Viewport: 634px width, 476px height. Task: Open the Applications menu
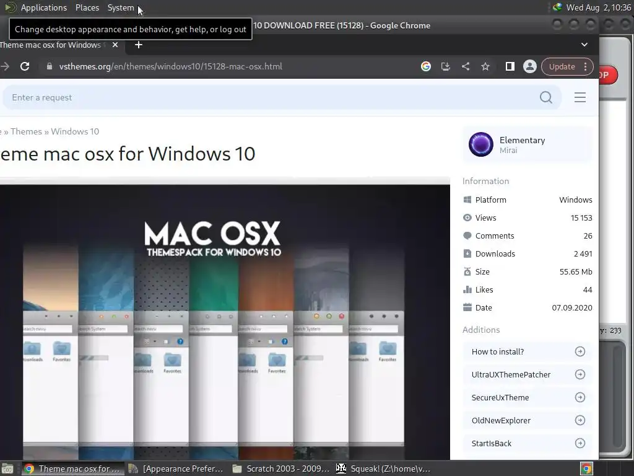[x=44, y=7]
